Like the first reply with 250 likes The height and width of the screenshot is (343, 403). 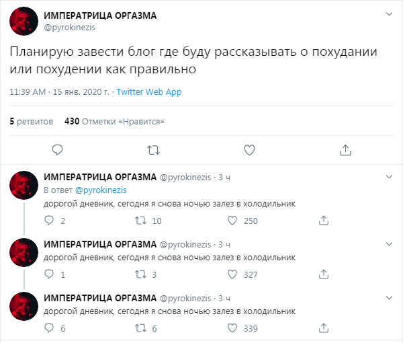[232, 221]
